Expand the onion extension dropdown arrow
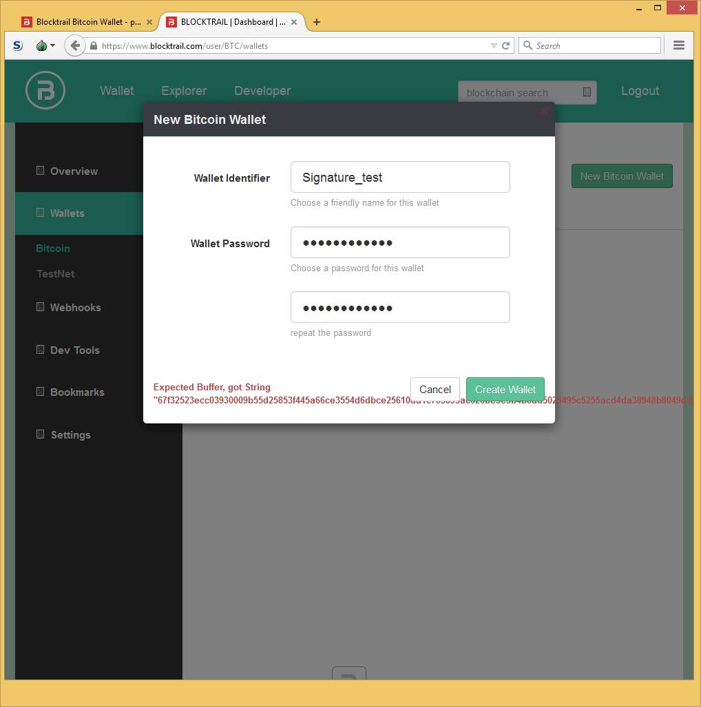The height and width of the screenshot is (707, 701). pyautogui.click(x=53, y=45)
